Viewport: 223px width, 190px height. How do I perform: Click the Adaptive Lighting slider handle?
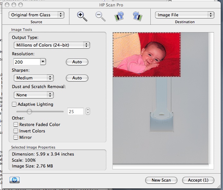point(29,112)
